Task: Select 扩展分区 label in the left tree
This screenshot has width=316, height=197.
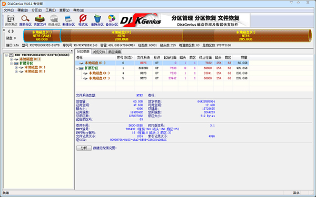Action: 26,64
